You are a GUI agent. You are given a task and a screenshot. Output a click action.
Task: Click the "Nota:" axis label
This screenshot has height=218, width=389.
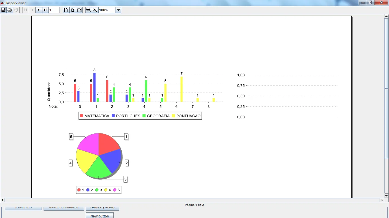click(x=53, y=106)
